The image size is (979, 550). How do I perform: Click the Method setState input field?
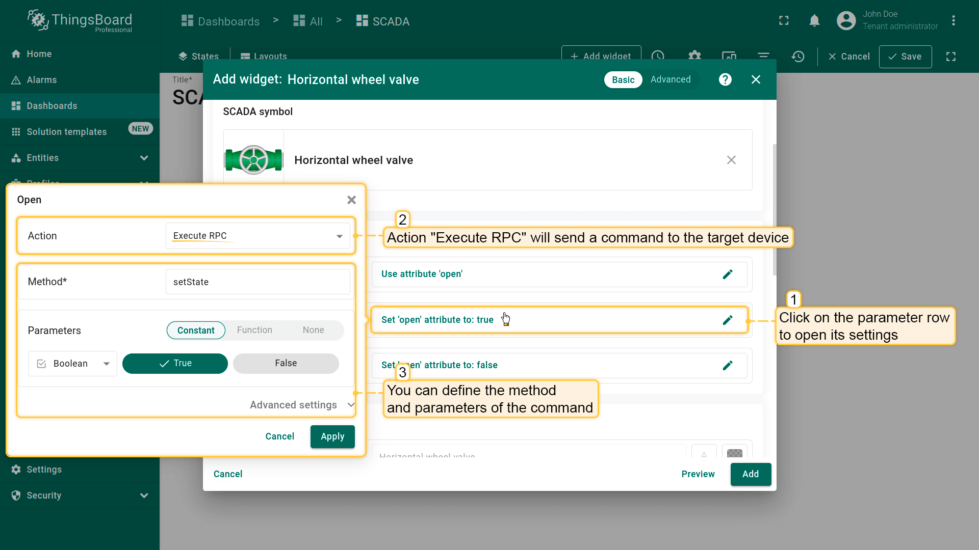(257, 282)
